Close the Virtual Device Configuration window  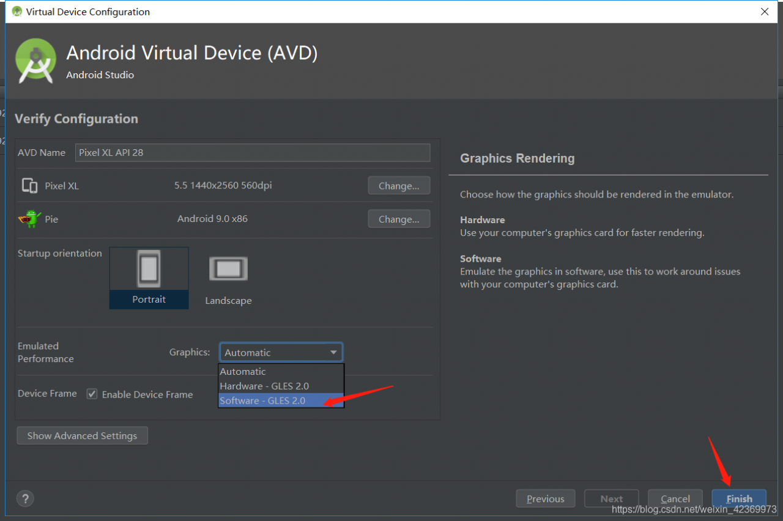tap(764, 12)
